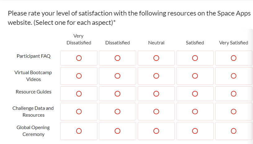This screenshot has height=144, width=253.
Task: Rate Resource Guides as Very Dissatisfied
Action: pos(79,93)
